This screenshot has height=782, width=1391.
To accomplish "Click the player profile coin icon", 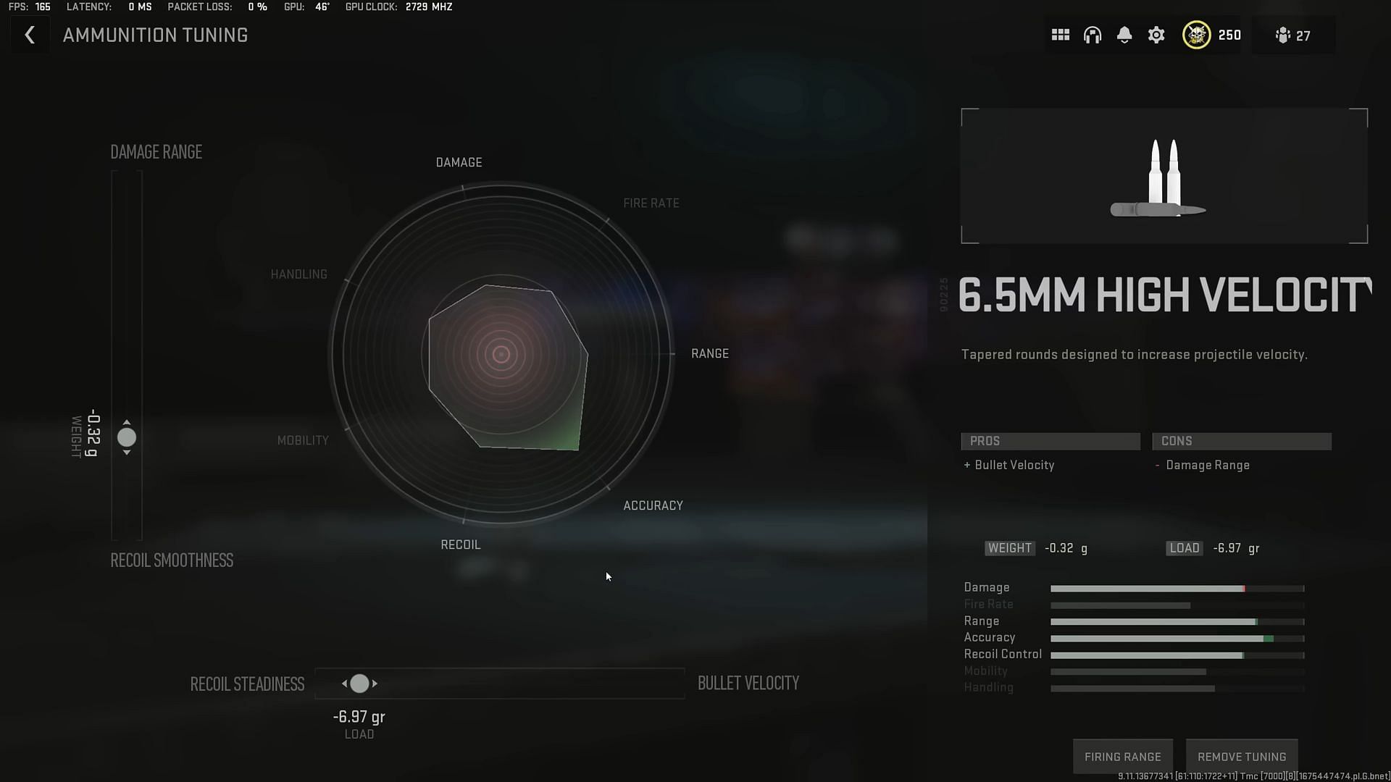I will [1196, 35].
